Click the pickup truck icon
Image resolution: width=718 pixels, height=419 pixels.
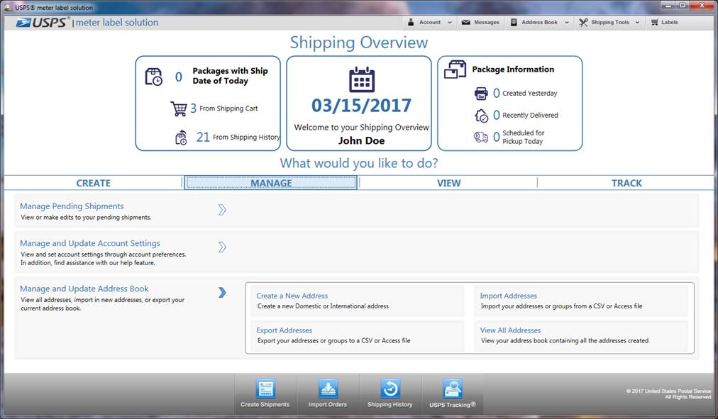(481, 137)
